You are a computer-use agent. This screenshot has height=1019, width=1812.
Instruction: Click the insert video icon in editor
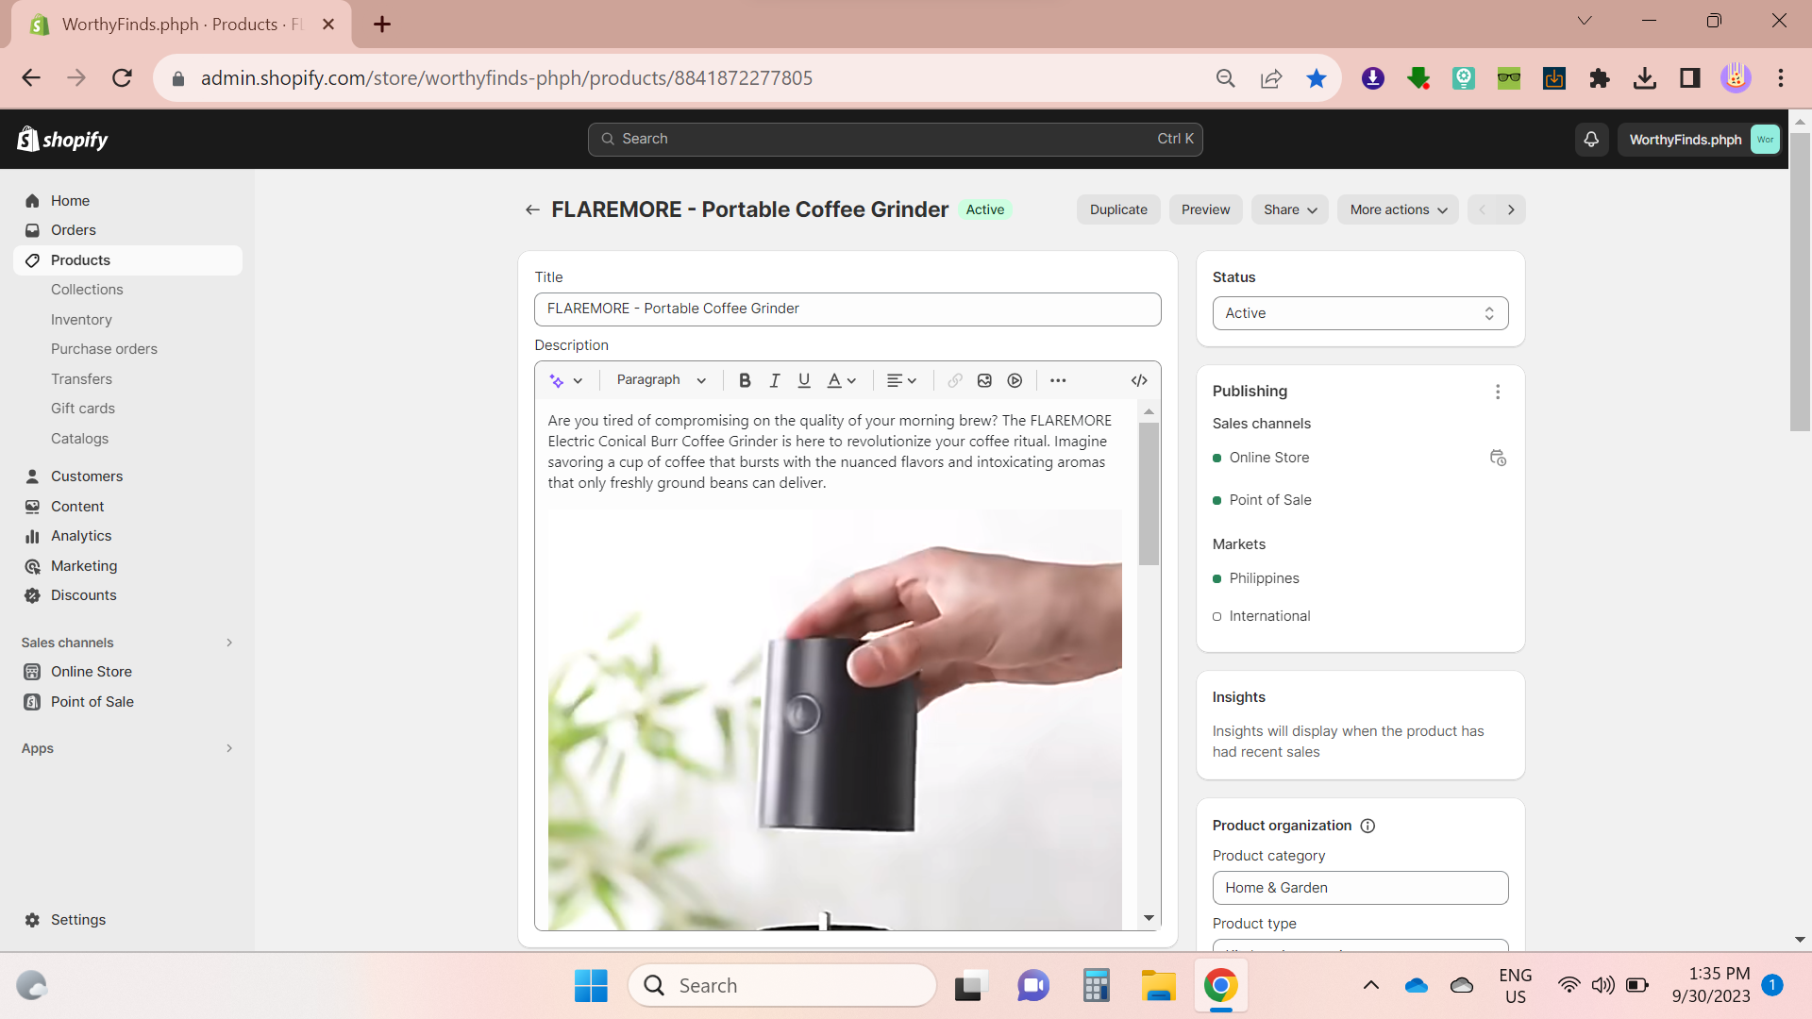pos(1015,380)
